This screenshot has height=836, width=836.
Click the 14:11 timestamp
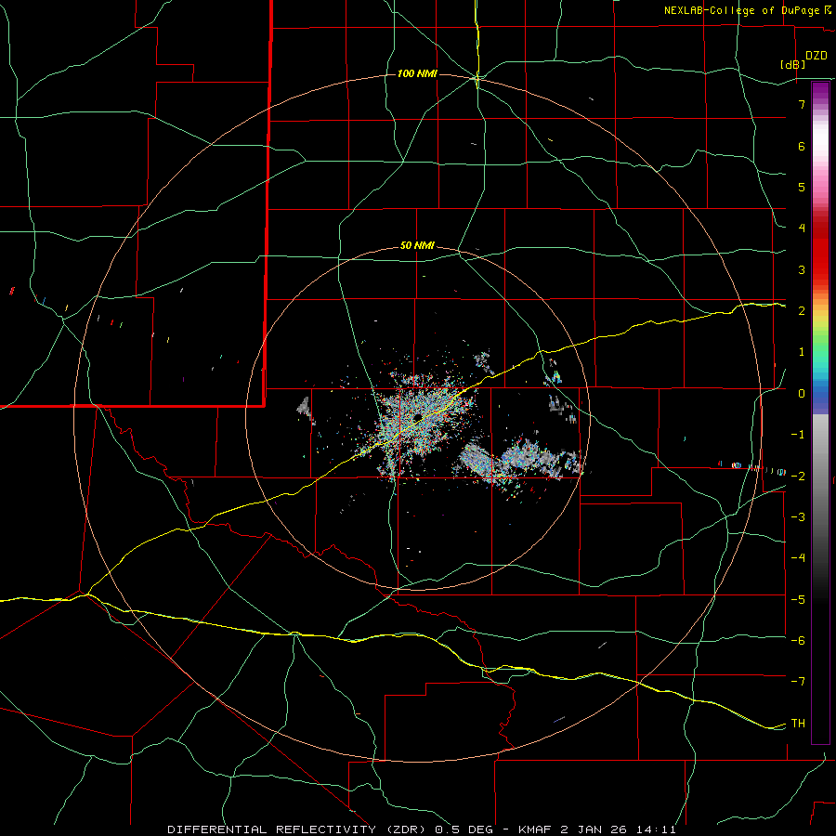point(655,829)
